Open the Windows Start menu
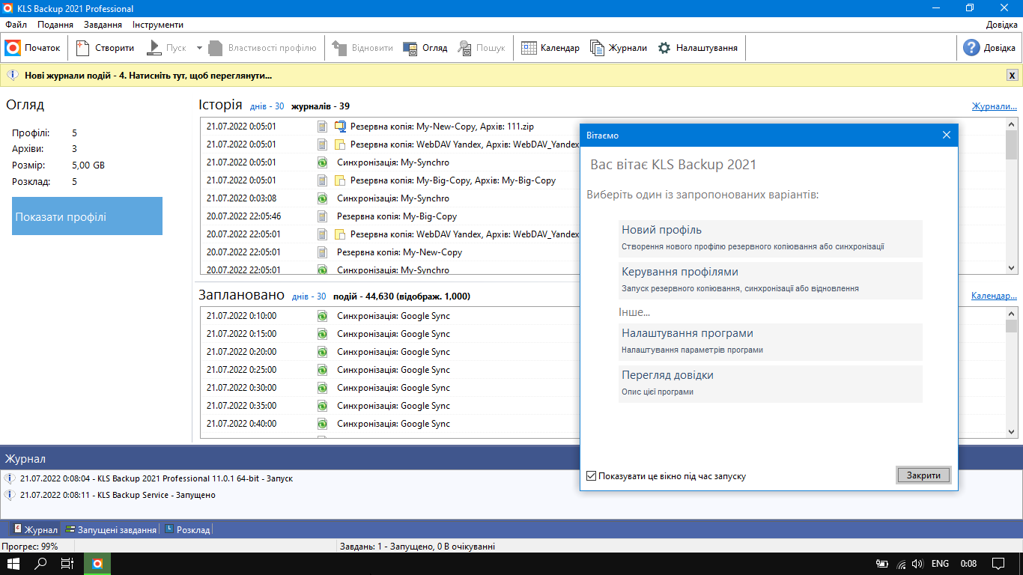Image resolution: width=1023 pixels, height=575 pixels. pos(13,564)
